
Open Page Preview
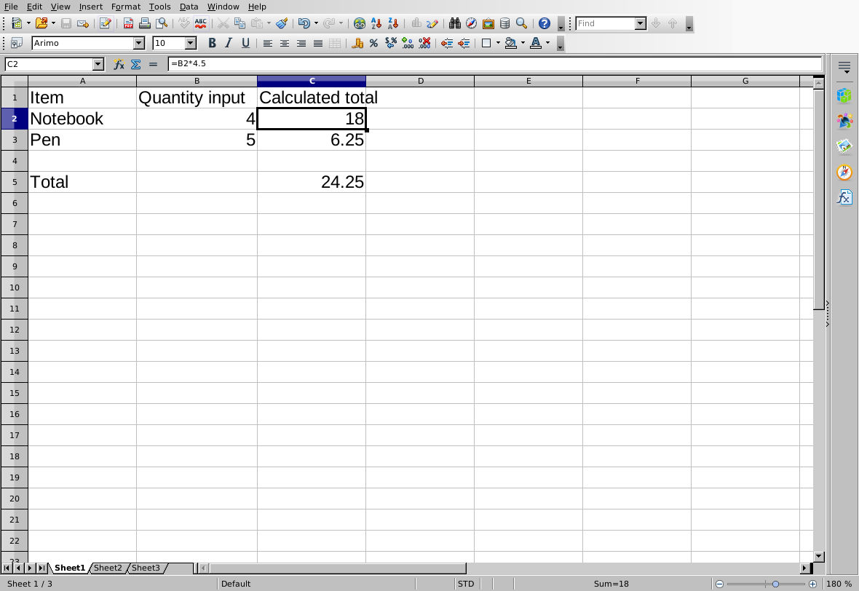click(x=162, y=23)
